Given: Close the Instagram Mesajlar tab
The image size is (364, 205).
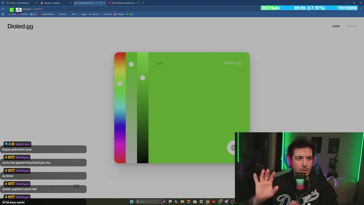Looking at the screenshot, I should tap(70, 3).
